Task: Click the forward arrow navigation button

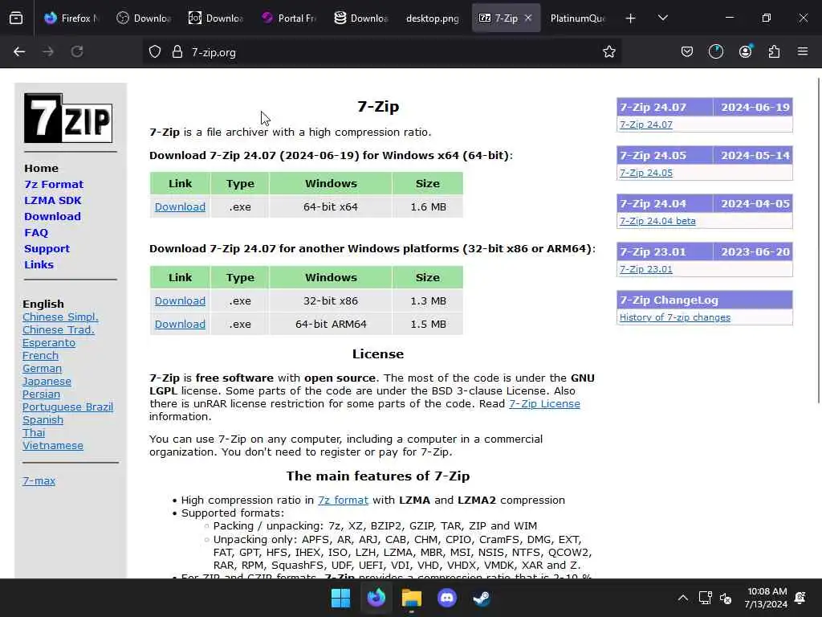Action: (48, 51)
